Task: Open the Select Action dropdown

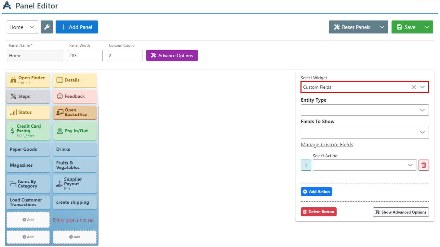Action: [365, 165]
